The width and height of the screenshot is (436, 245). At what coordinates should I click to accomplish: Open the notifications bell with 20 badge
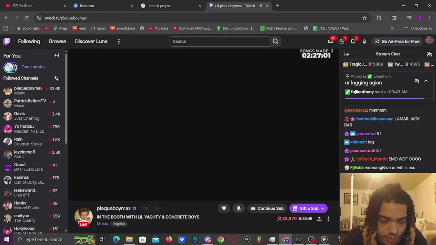pyautogui.click(x=330, y=42)
